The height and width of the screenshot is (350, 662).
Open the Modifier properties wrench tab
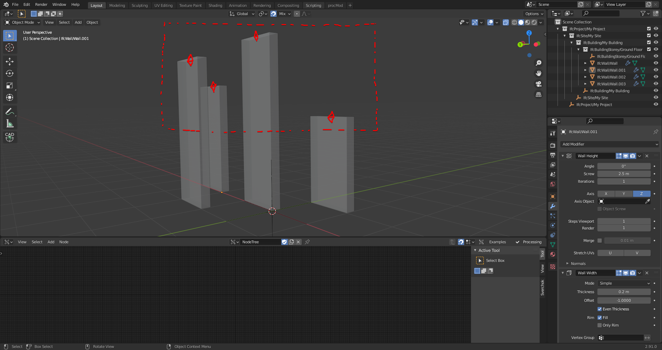point(553,206)
